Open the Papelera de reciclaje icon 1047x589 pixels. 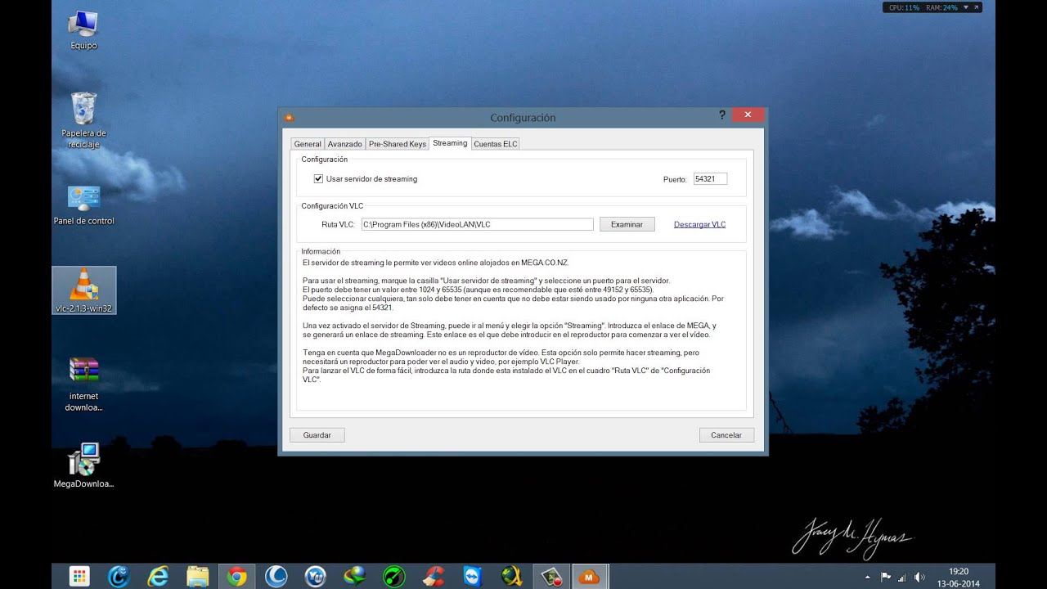(83, 119)
